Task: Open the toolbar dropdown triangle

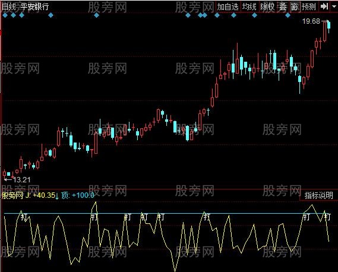Action: pyautogui.click(x=334, y=7)
